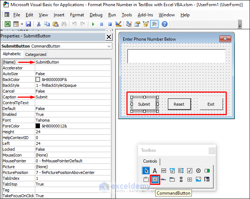Open the Help menu

point(185,15)
